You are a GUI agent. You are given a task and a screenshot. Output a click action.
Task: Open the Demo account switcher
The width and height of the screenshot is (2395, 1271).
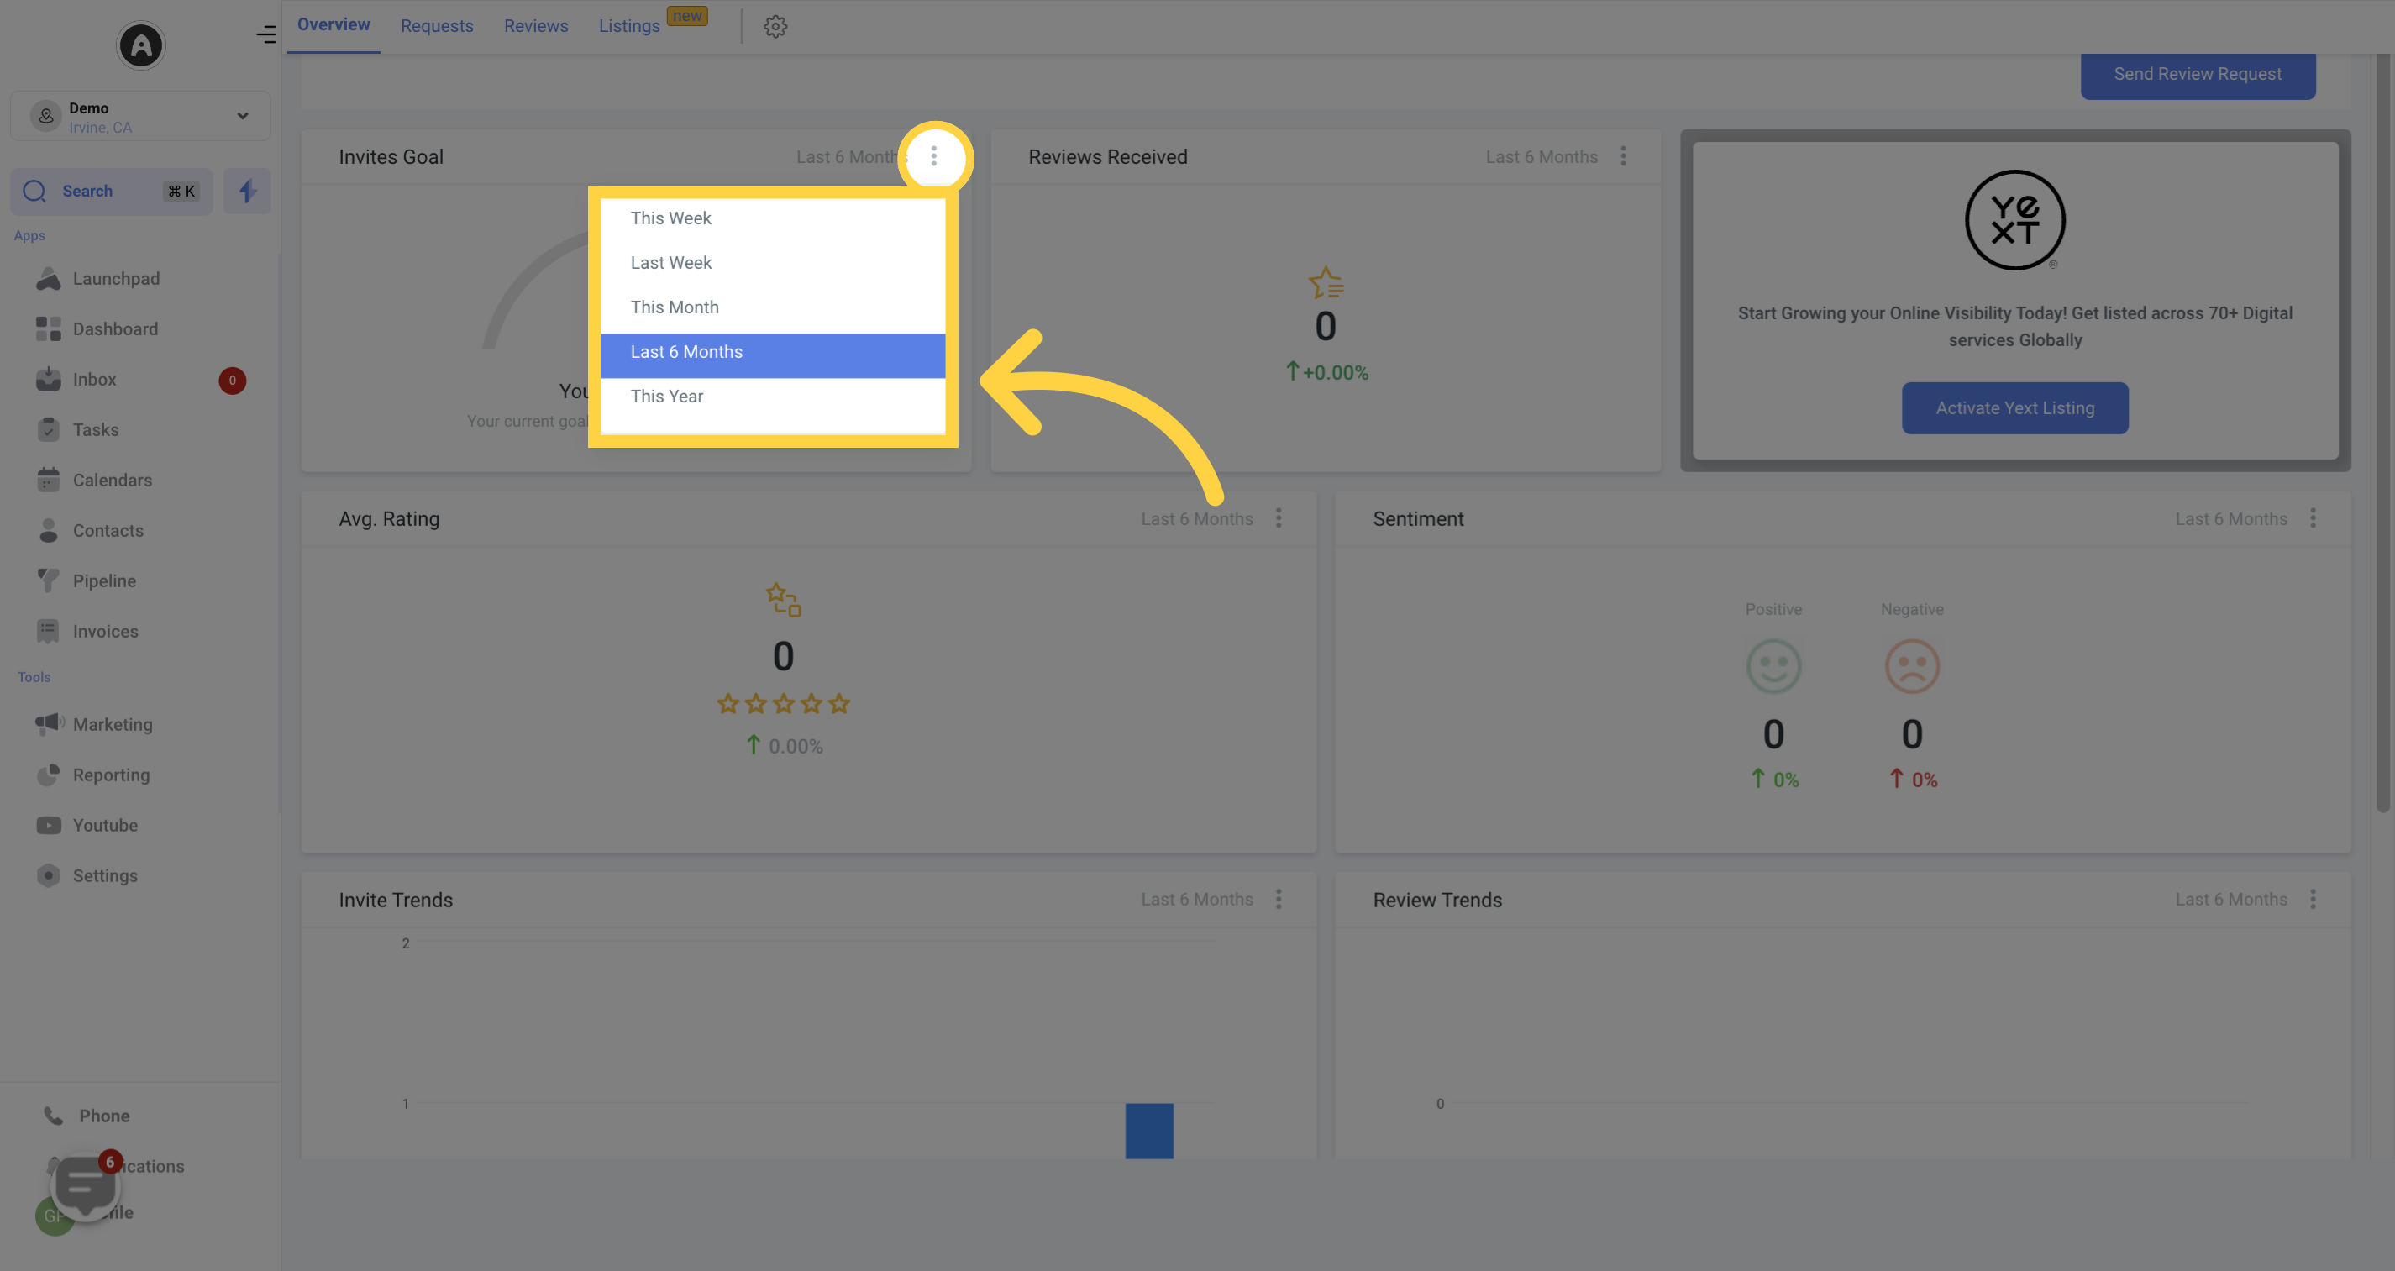(x=140, y=116)
